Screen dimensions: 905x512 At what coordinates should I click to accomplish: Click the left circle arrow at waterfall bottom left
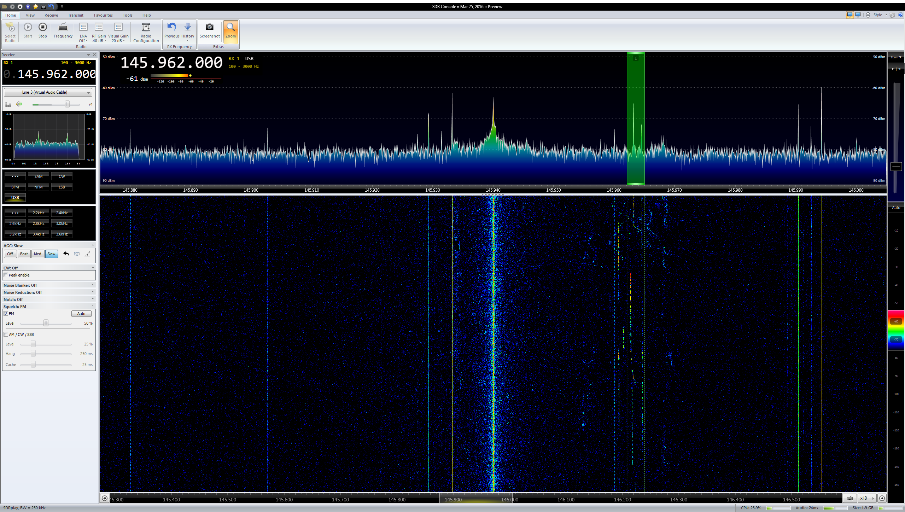click(x=105, y=498)
